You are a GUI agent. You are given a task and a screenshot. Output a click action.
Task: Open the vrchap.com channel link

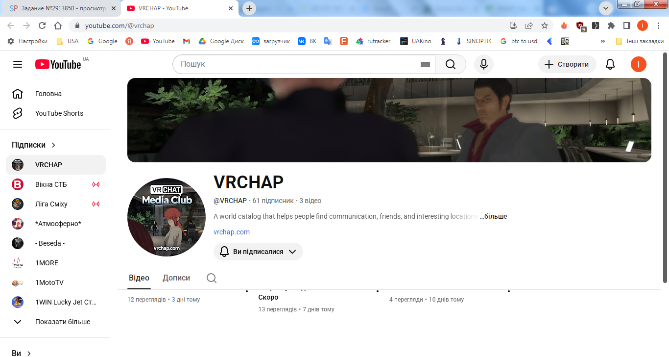click(x=232, y=232)
